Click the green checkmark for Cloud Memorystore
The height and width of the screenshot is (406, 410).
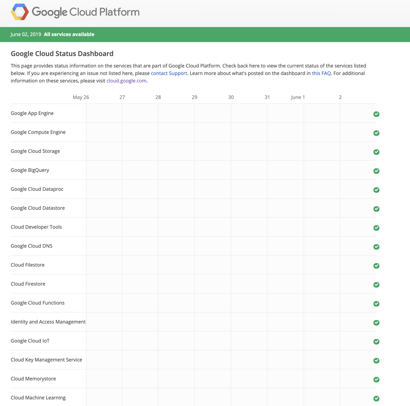[x=376, y=380]
